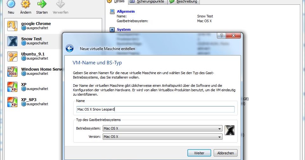Click the VM Name input field
The height and width of the screenshot is (160, 305).
pyautogui.click(x=155, y=109)
